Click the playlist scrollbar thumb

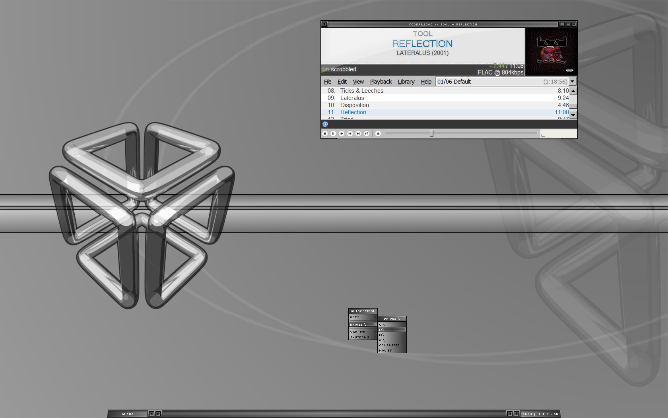(573, 106)
